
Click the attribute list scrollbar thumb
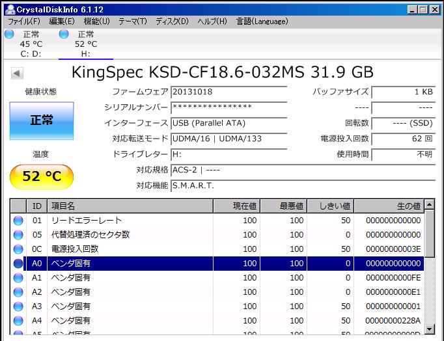click(x=430, y=234)
